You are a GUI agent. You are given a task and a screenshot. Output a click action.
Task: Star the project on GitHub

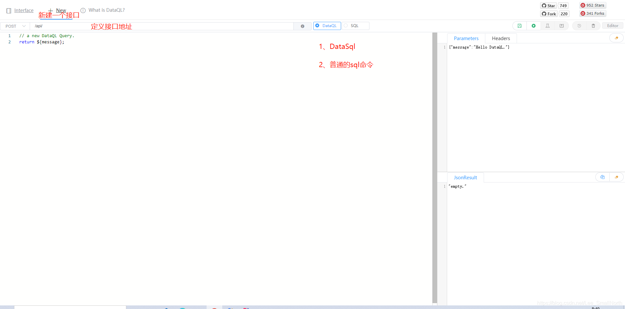tap(549, 6)
